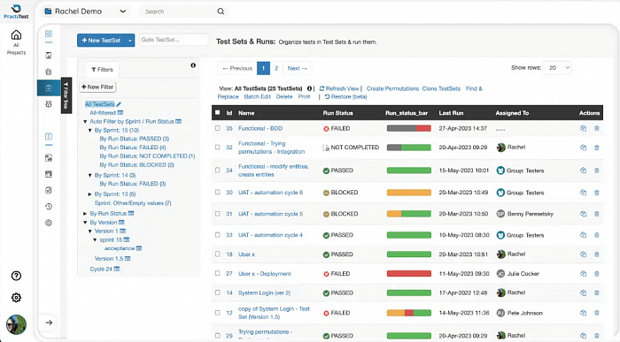Click Create Permutations link

click(x=392, y=88)
